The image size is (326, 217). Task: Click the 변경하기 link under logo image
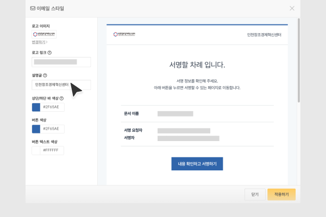[39, 42]
